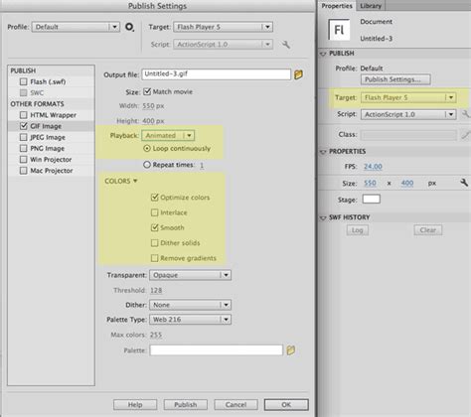Click the Help button
The height and width of the screenshot is (417, 471).
coord(135,404)
